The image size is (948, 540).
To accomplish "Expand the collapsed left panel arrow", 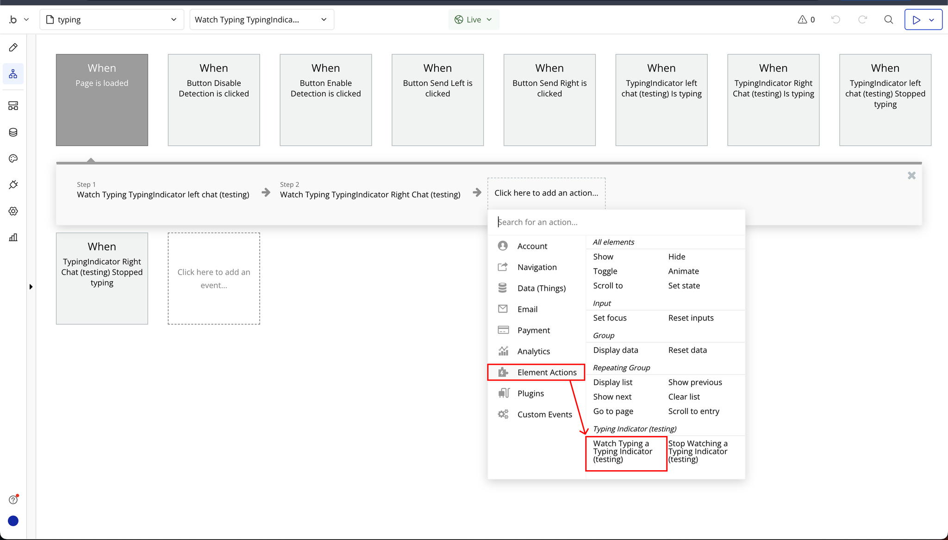I will coord(31,287).
